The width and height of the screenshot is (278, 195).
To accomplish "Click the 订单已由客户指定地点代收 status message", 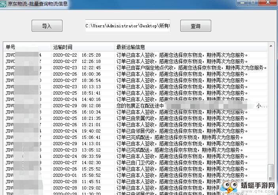I will pos(145,68).
